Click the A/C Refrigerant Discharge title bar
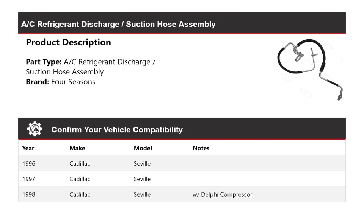The height and width of the screenshot is (214, 364). 118,24
